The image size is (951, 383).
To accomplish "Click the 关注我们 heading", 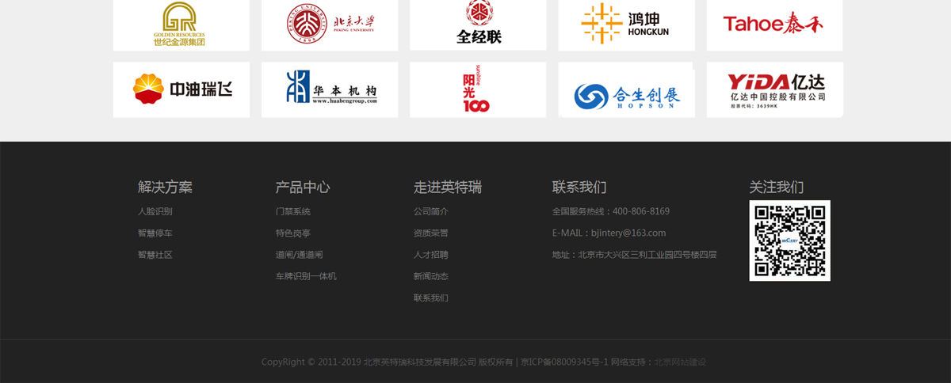I will coord(777,188).
